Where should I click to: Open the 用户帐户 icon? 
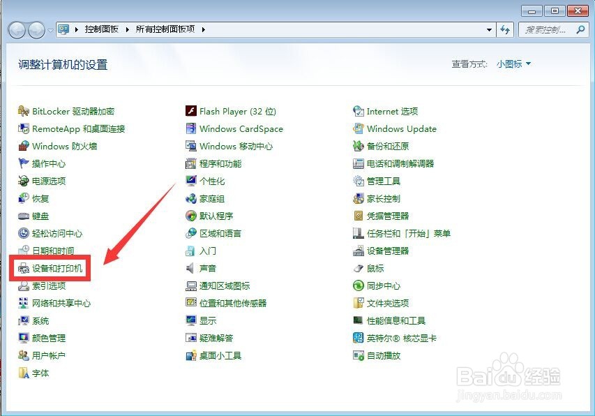click(24, 356)
